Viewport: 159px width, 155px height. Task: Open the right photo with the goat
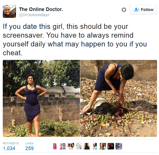[119, 98]
